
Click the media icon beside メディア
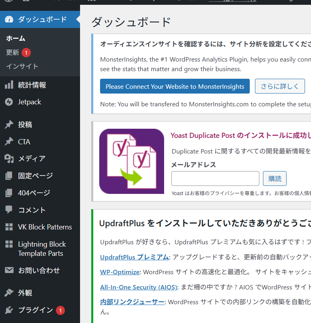pyautogui.click(x=9, y=159)
